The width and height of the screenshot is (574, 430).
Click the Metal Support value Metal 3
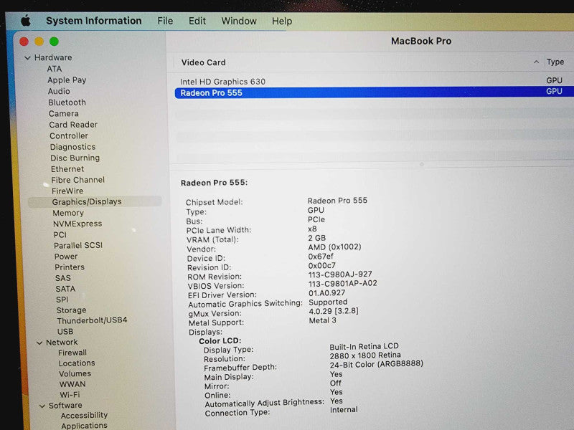pyautogui.click(x=322, y=320)
